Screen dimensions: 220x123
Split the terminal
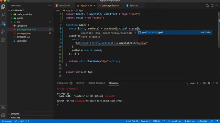(x=205, y=83)
